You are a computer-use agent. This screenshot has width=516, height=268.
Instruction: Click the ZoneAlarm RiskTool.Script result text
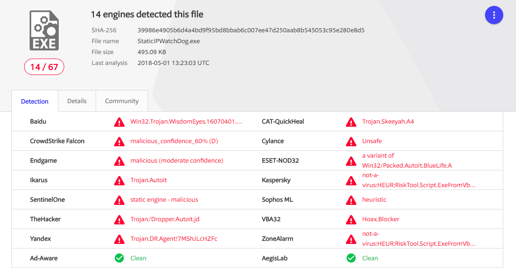point(419,239)
